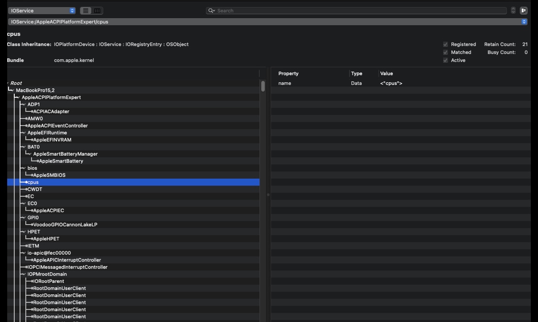Click the search magnifier icon
The height and width of the screenshot is (322, 538).
211,11
